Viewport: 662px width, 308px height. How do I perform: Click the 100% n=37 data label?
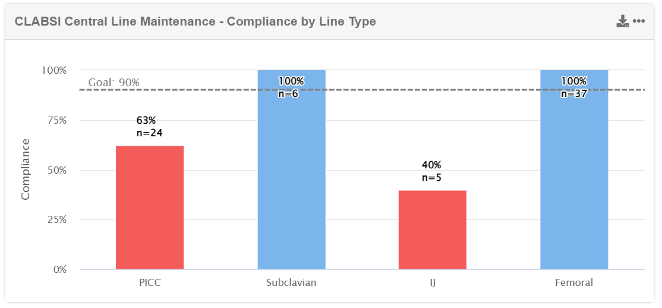point(574,87)
